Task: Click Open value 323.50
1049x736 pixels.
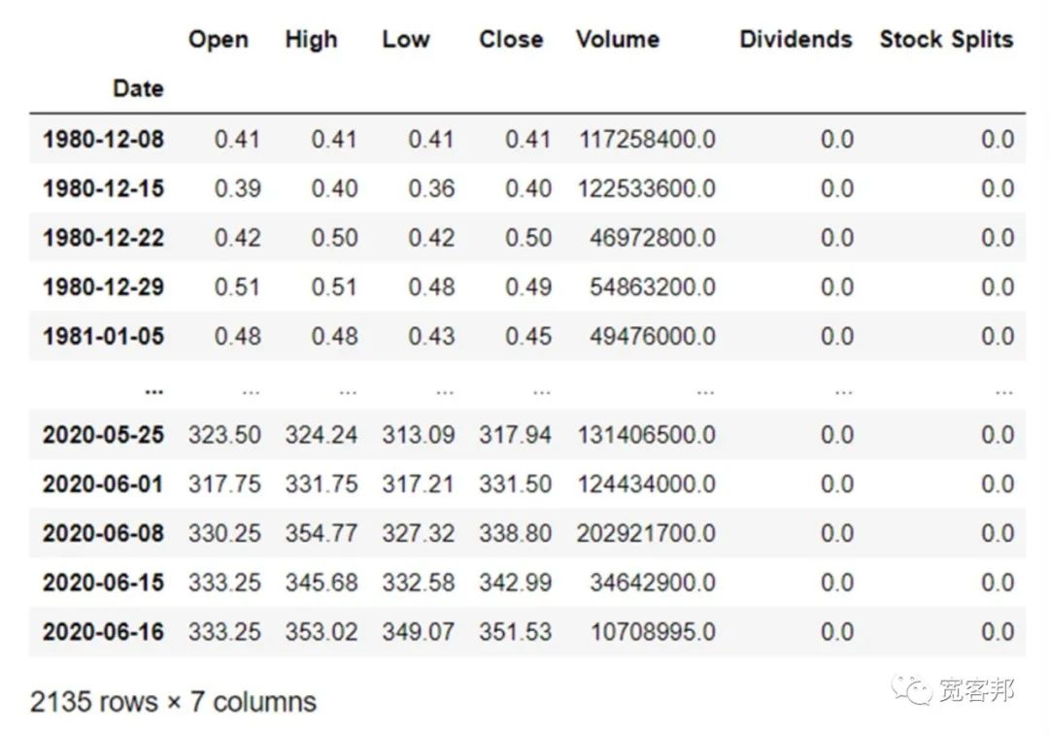Action: [x=224, y=435]
